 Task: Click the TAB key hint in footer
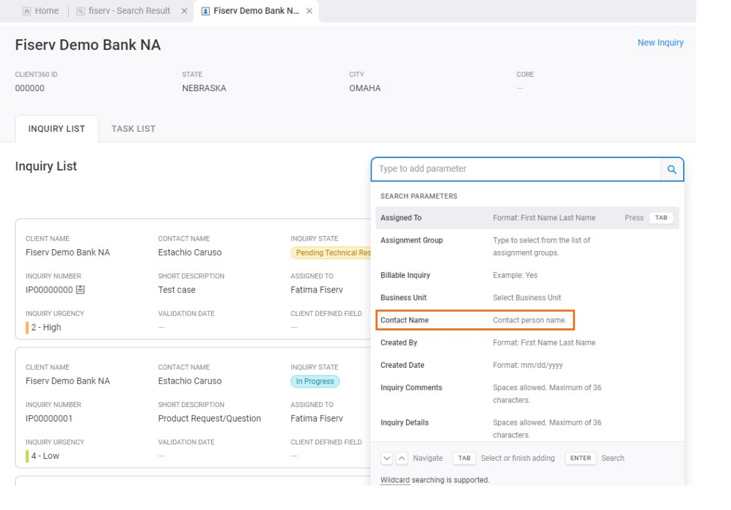click(x=465, y=458)
